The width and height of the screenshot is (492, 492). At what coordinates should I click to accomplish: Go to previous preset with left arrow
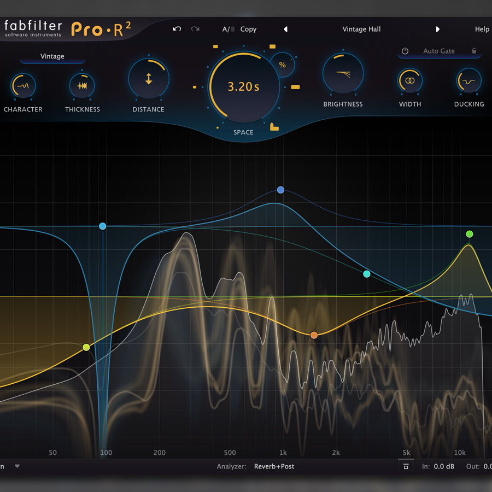285,29
